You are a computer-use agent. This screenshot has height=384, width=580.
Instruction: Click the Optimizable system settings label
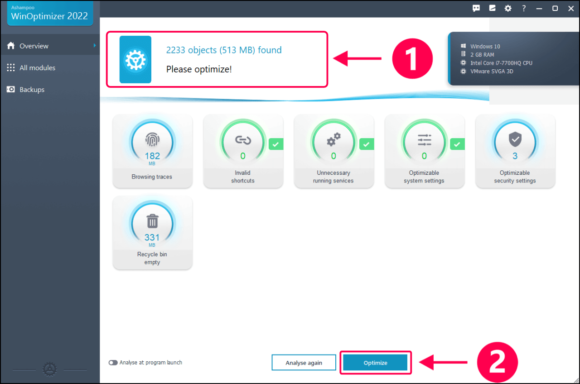click(x=424, y=177)
